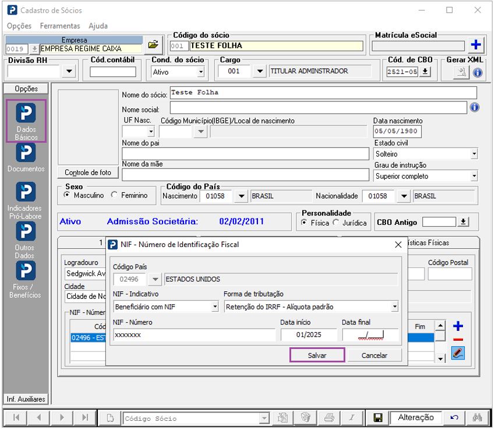Image resolution: width=495 pixels, height=430 pixels.
Task: Click Cancelar in the NIF dialog
Action: click(374, 355)
